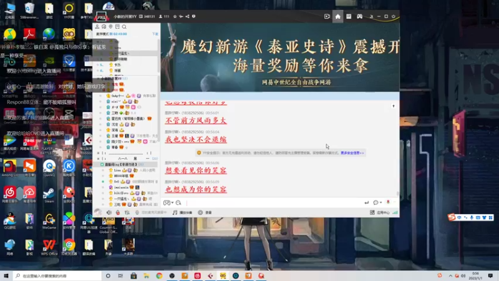Open File Explorer from the taskbar
Screen dimensions: 499x281
[x=146, y=275]
